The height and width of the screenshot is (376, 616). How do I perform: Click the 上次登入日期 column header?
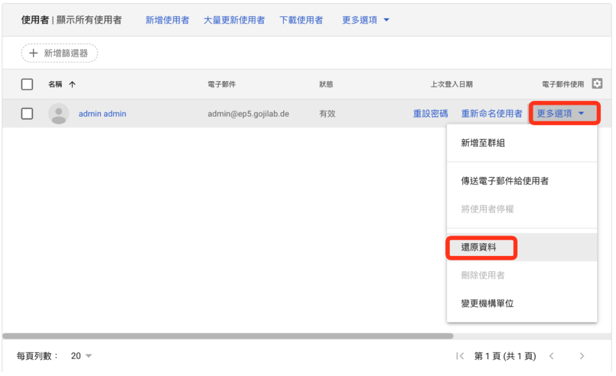pyautogui.click(x=451, y=84)
